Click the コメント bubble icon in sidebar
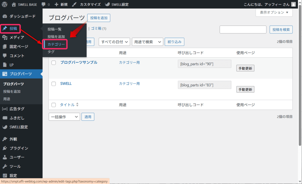 [5, 56]
